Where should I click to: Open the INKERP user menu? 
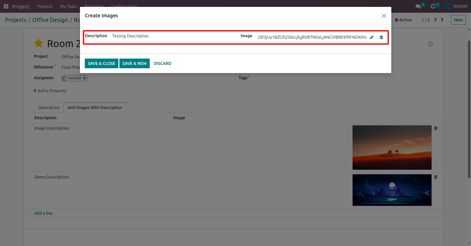pos(457,6)
